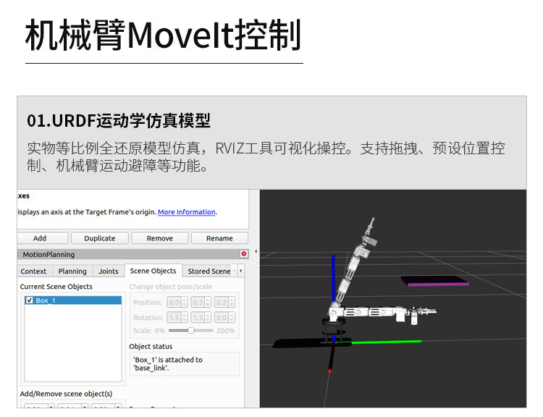The image size is (543, 417).
Task: Click the Position Z spinbox
Action: tap(224, 303)
